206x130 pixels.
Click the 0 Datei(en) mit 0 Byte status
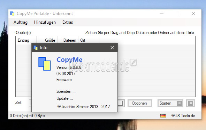(27, 116)
